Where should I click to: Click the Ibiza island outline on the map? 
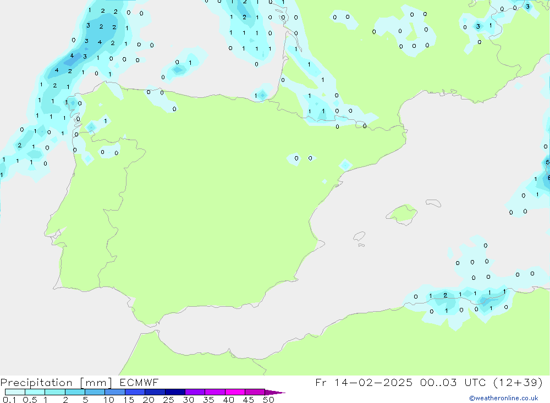coord(359,236)
